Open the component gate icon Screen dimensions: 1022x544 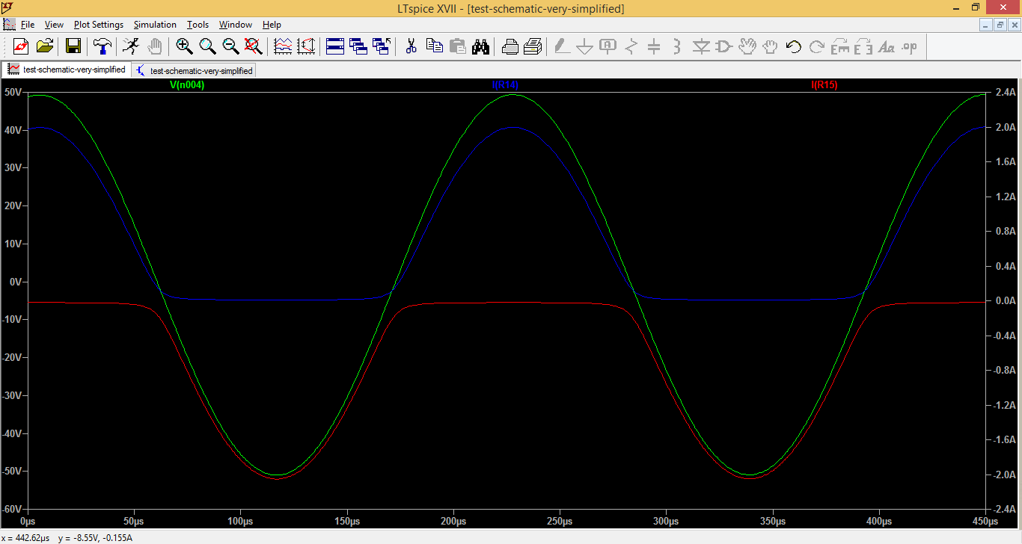point(724,46)
